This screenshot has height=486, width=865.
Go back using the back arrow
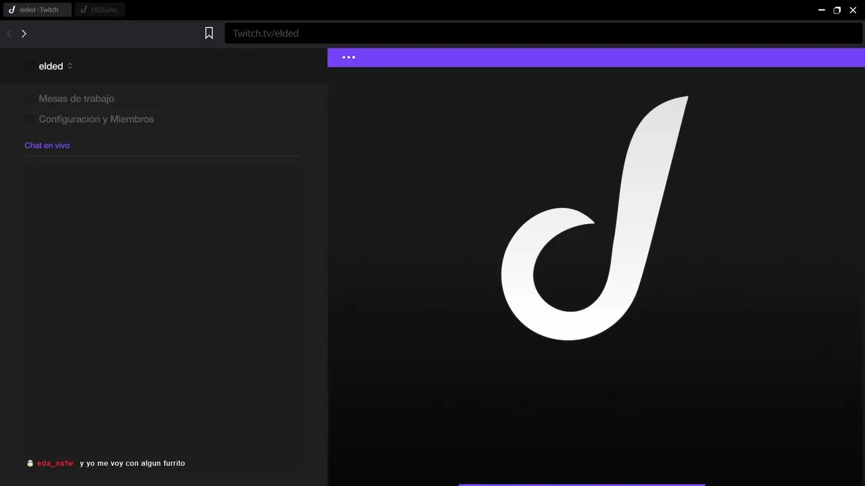(x=9, y=33)
